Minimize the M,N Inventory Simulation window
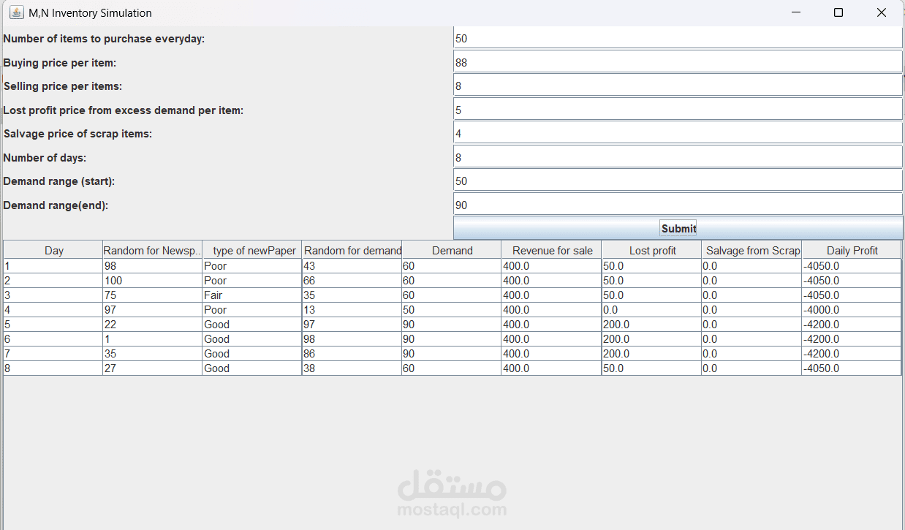905x530 pixels. [x=796, y=12]
